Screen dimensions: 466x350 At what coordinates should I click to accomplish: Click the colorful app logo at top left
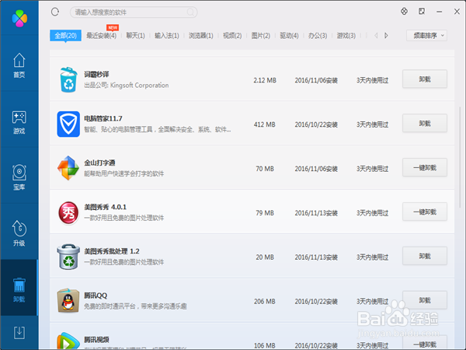(19, 18)
